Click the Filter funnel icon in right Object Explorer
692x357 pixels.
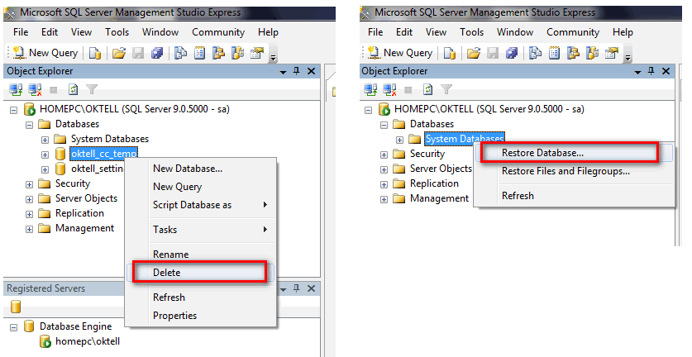click(x=446, y=89)
